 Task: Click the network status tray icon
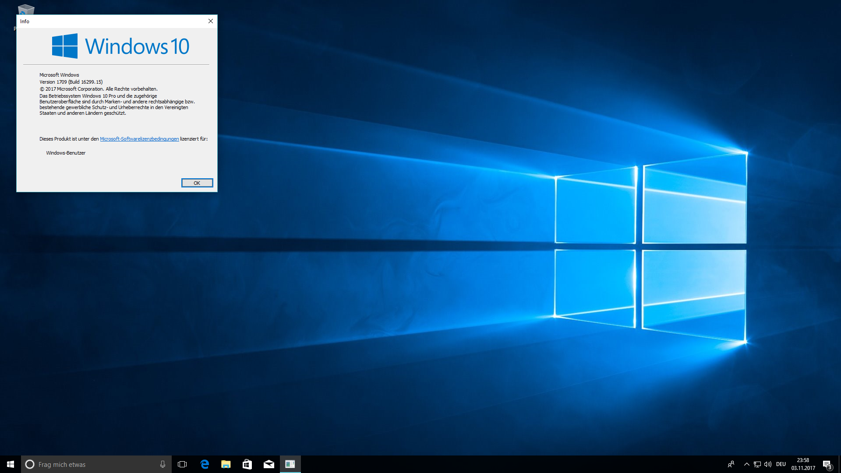pyautogui.click(x=757, y=464)
